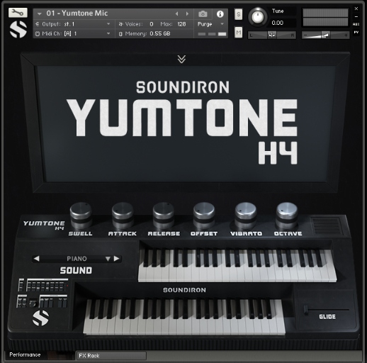Expand panel with double chevron down arrow

coord(181,60)
